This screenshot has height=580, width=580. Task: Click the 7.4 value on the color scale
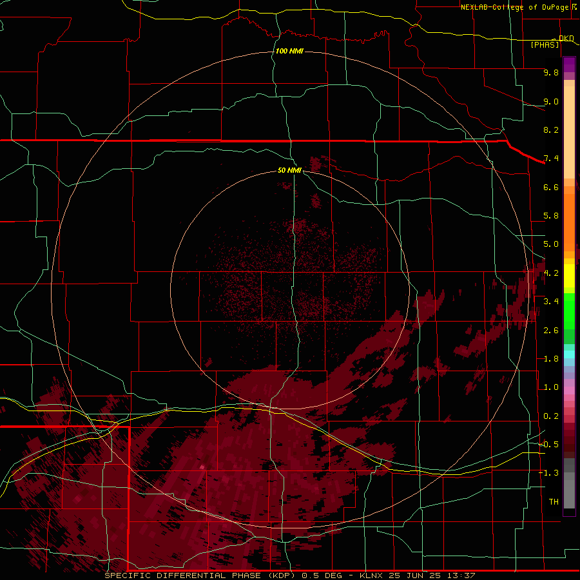click(551, 159)
